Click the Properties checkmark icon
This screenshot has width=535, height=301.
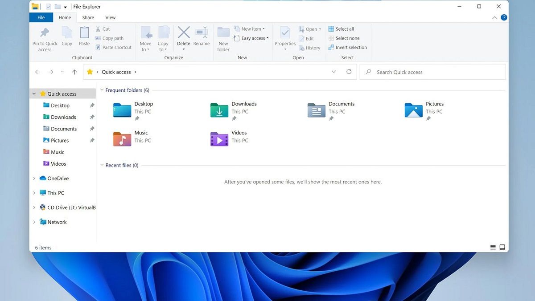click(285, 32)
